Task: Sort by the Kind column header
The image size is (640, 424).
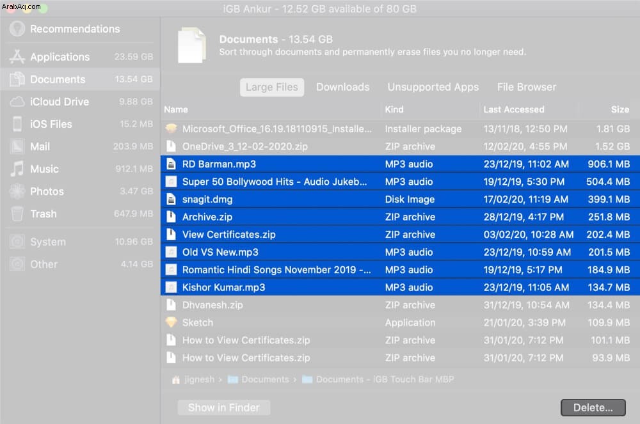Action: (x=394, y=109)
